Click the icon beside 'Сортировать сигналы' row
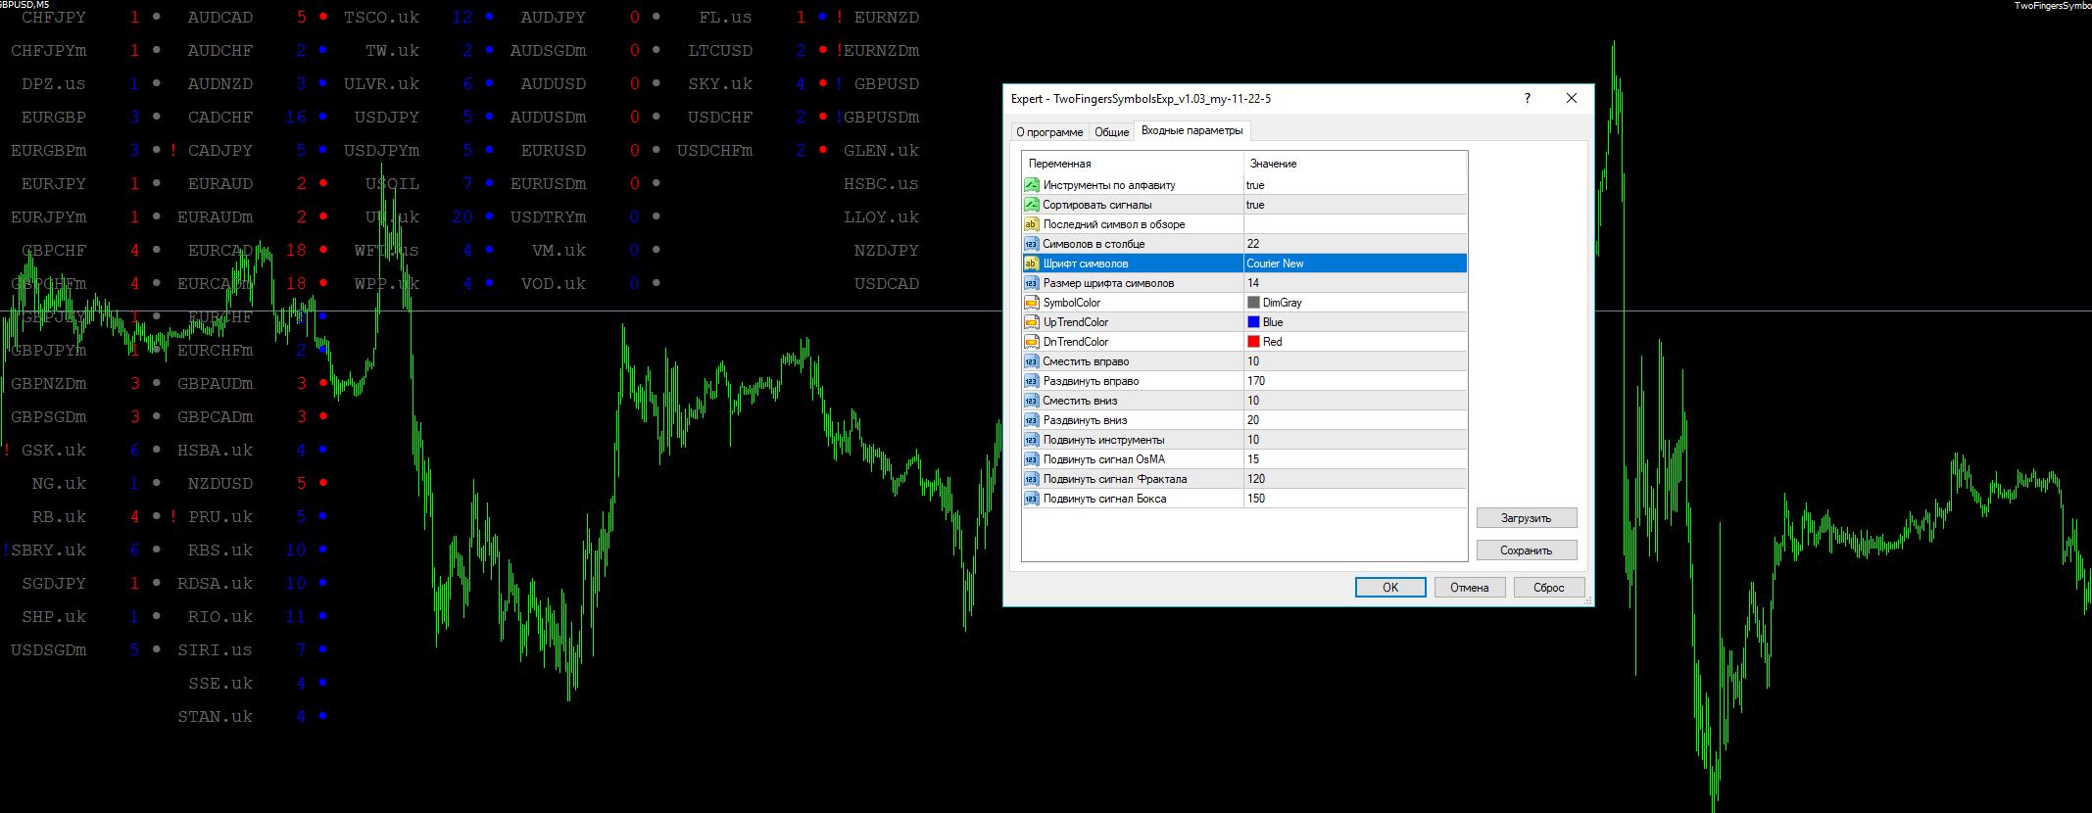The height and width of the screenshot is (813, 2092). [x=1031, y=205]
